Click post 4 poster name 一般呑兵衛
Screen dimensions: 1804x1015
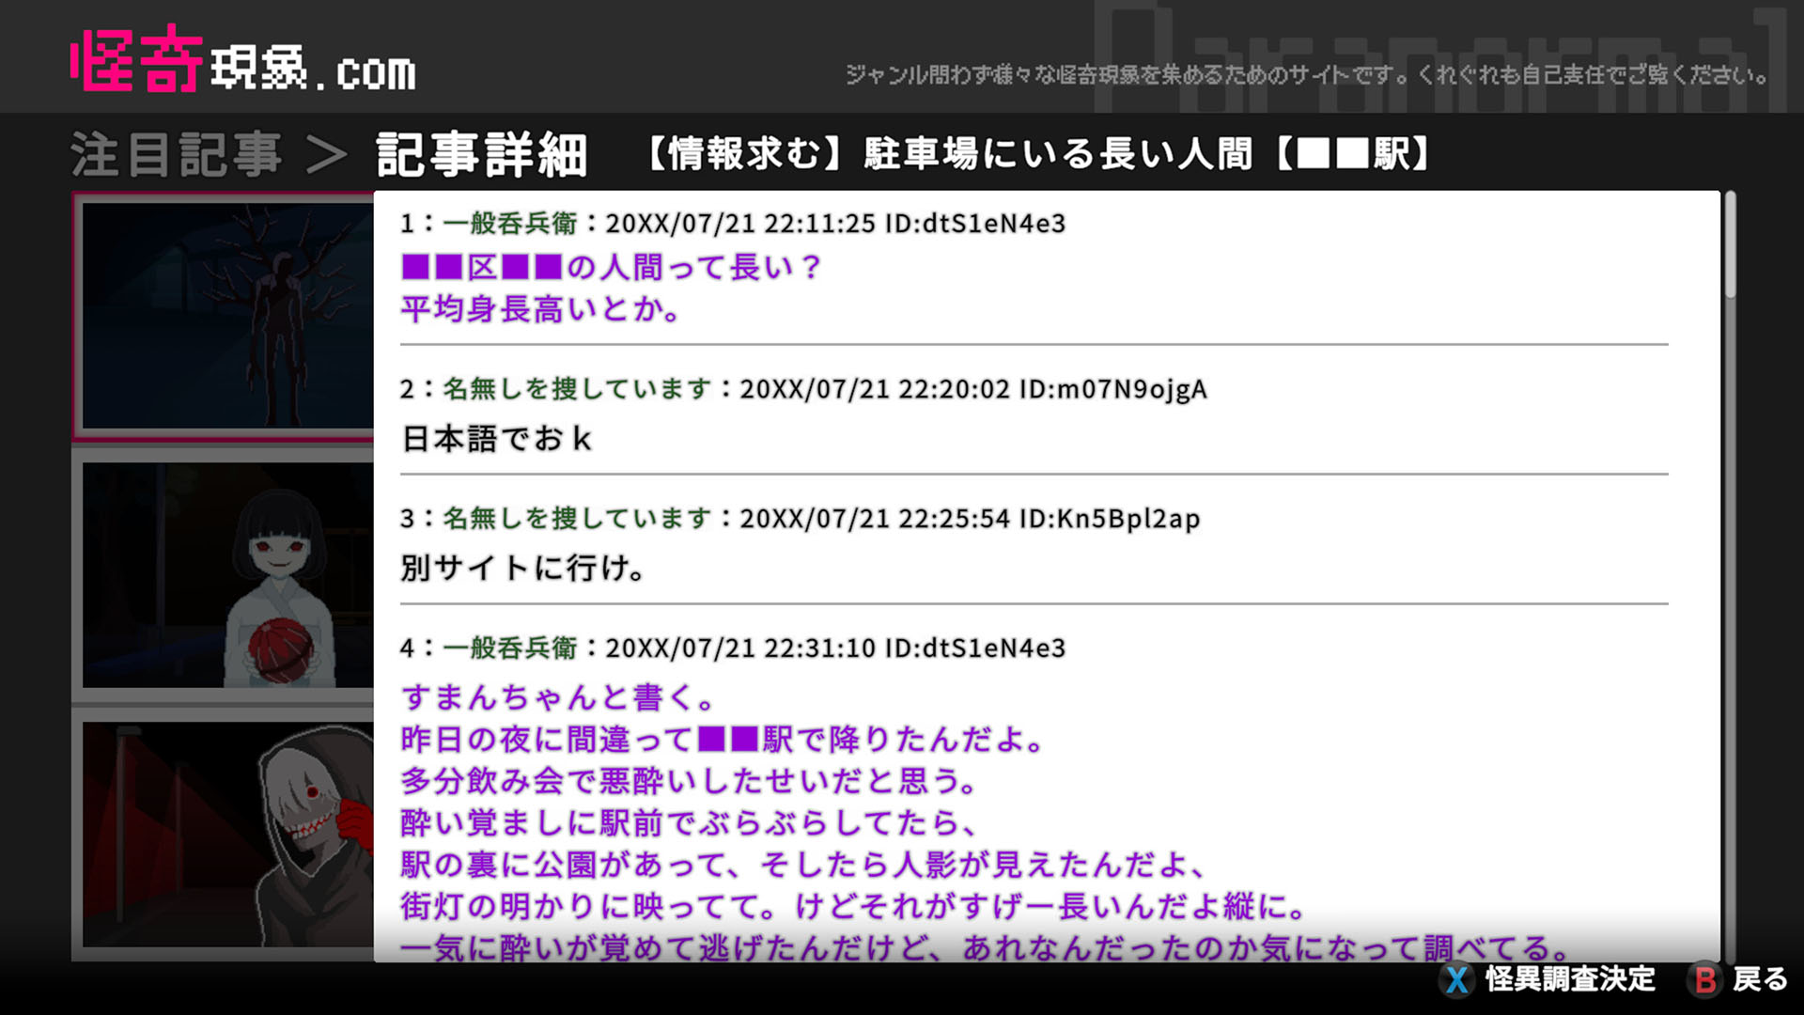coord(510,648)
